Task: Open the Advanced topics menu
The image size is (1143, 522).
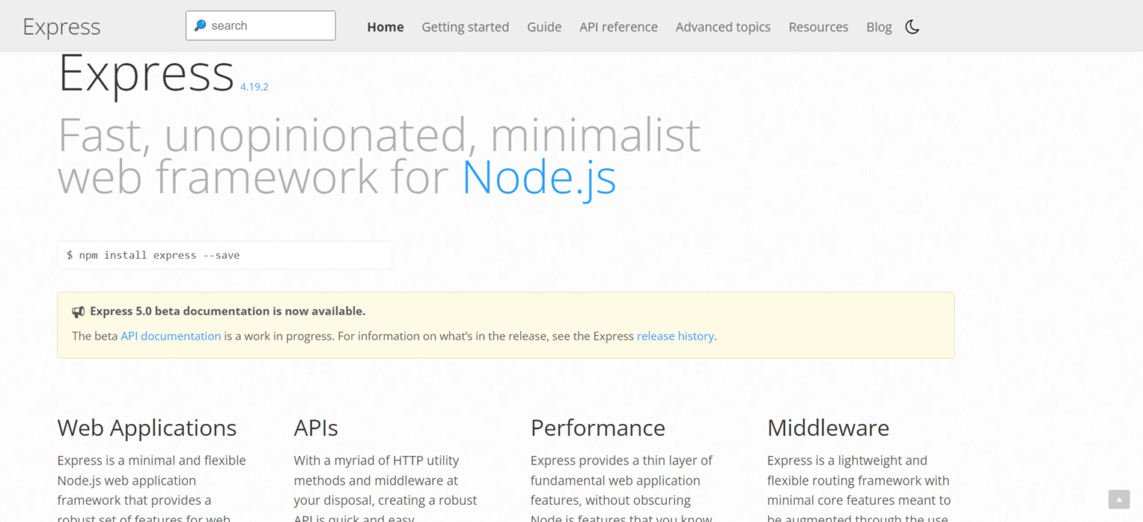Action: (723, 27)
